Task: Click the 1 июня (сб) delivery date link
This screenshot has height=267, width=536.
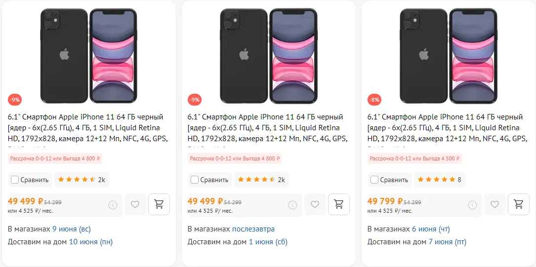Action: 268,242
